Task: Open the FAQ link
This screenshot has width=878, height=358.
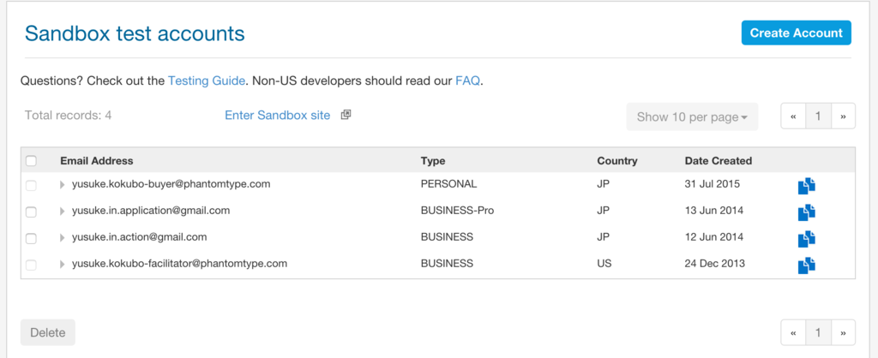Action: (x=467, y=81)
